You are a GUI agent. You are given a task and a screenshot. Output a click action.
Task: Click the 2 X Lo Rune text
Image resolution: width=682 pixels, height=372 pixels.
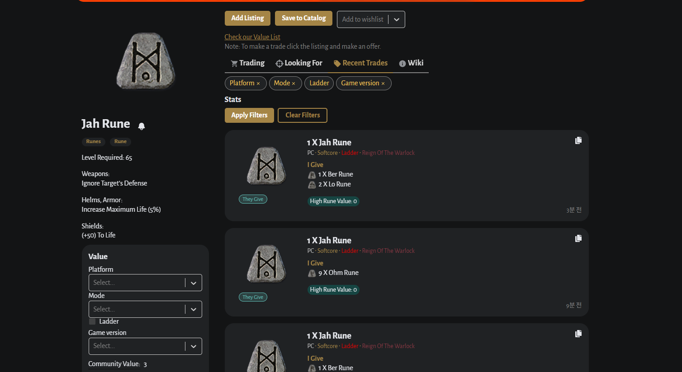tap(335, 184)
